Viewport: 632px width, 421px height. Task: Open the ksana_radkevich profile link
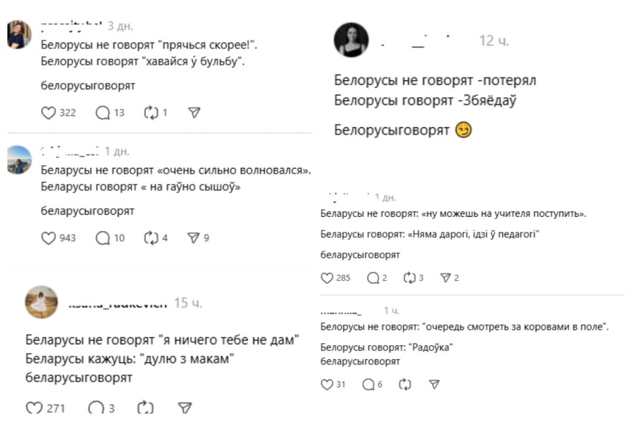pyautogui.click(x=118, y=303)
